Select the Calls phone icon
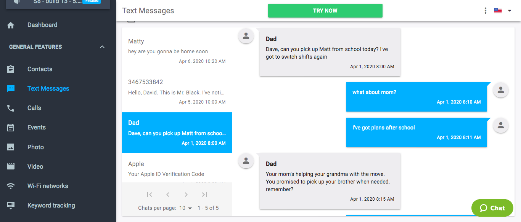The height and width of the screenshot is (222, 521). point(11,108)
